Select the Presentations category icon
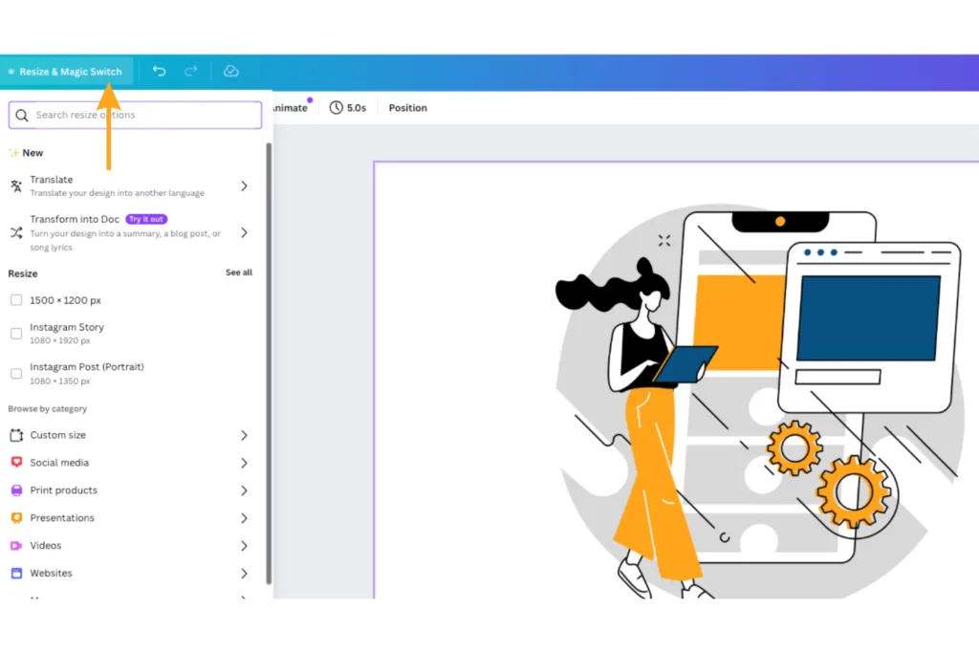The height and width of the screenshot is (653, 979). [x=16, y=517]
